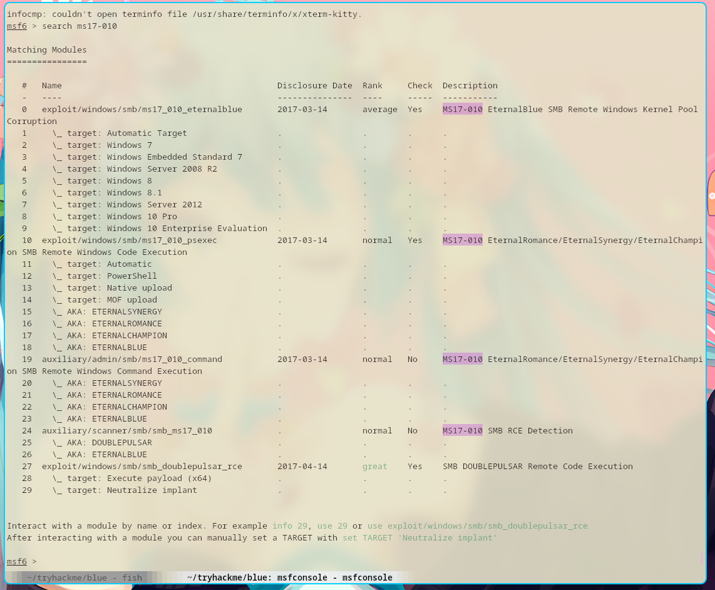
Task: Click 'target: Neutralize implant' row
Action: coord(125,490)
